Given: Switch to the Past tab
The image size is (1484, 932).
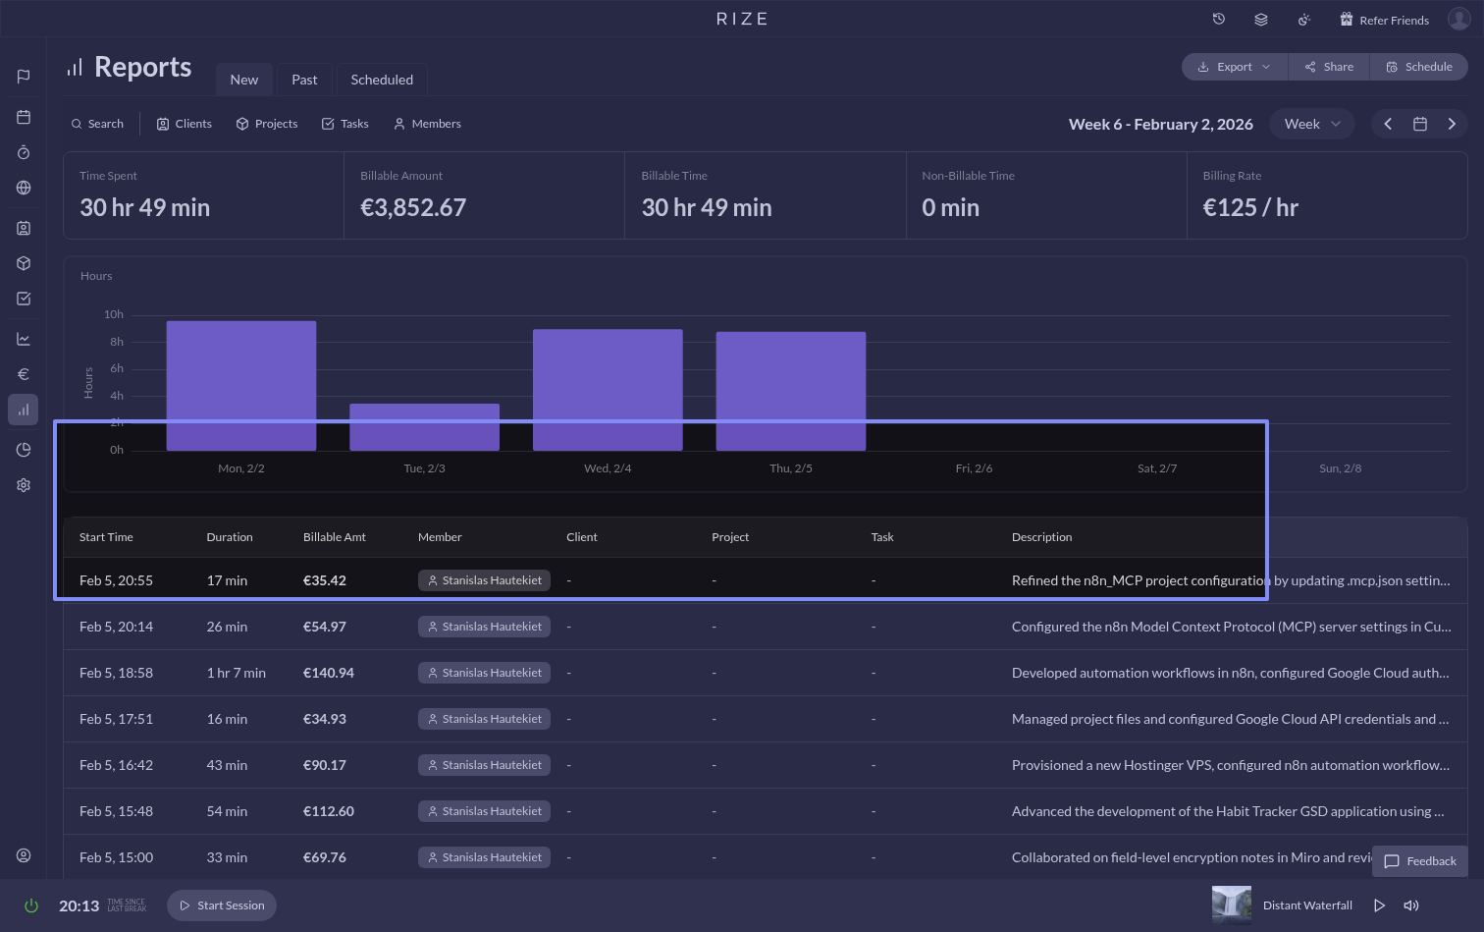Looking at the screenshot, I should tap(304, 80).
